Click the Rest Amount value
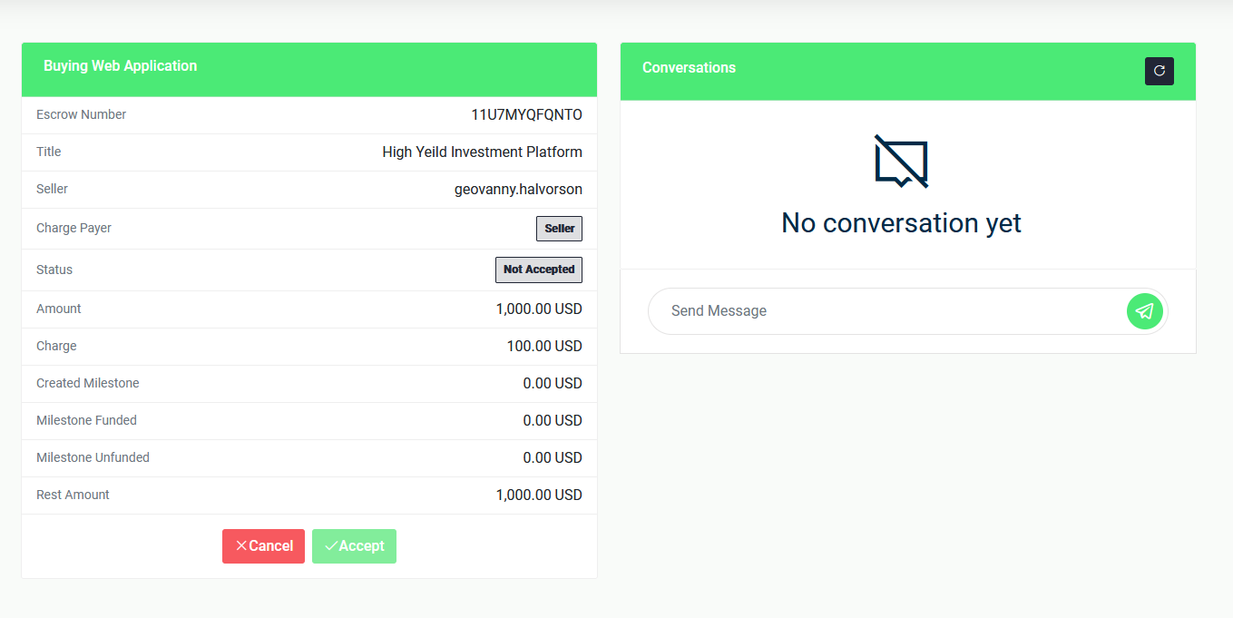The image size is (1233, 618). 539,495
